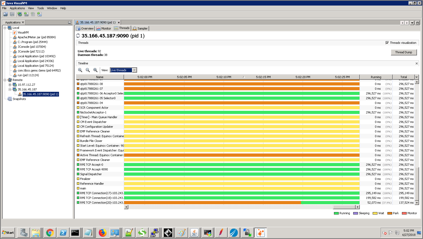Open the Applications menu
The height and width of the screenshot is (239, 423).
17,8
